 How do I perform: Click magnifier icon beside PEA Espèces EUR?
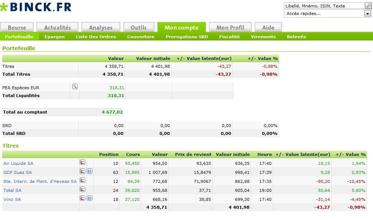75,87
